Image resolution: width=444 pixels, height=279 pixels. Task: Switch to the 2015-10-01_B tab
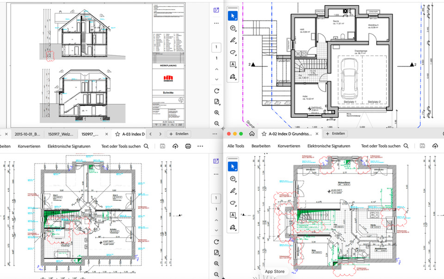(x=27, y=134)
